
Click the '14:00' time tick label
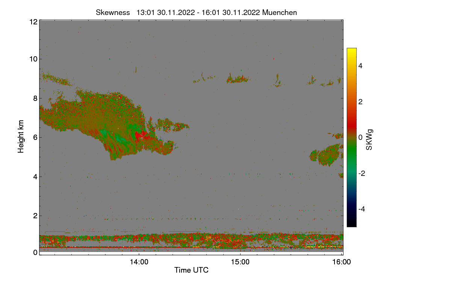[139, 262]
